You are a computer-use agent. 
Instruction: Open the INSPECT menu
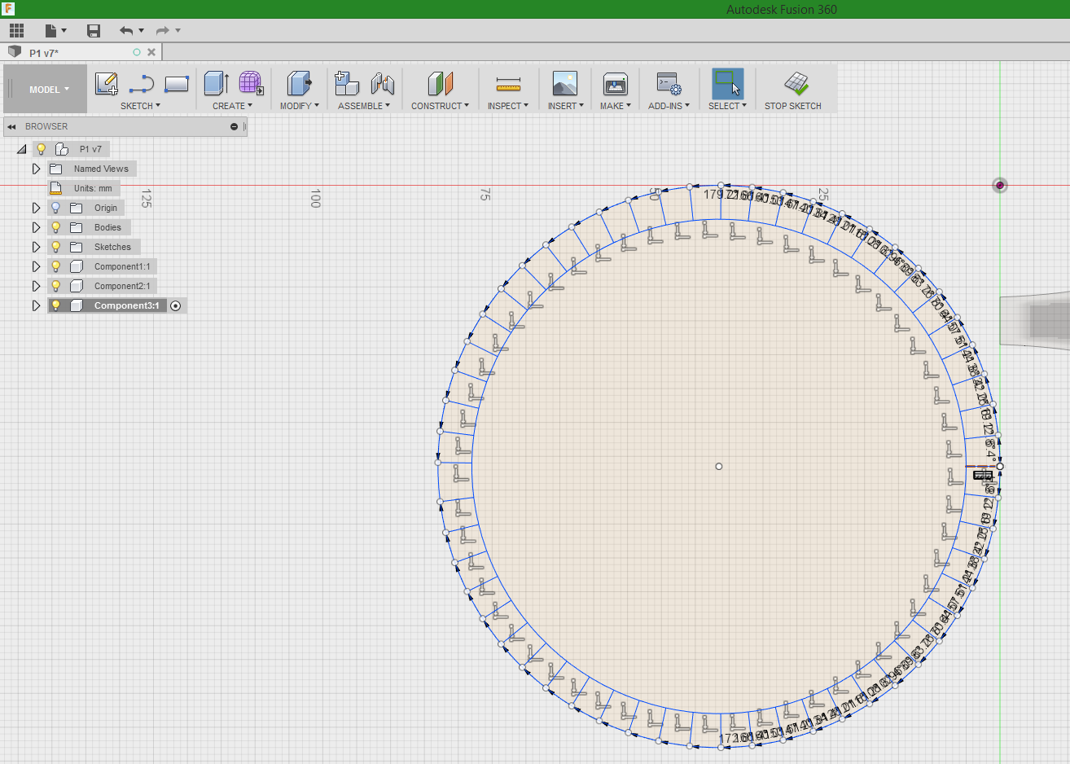coord(508,106)
